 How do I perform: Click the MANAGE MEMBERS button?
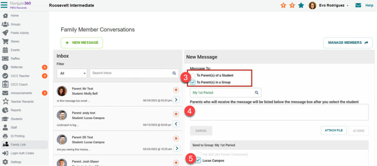[x=348, y=43]
